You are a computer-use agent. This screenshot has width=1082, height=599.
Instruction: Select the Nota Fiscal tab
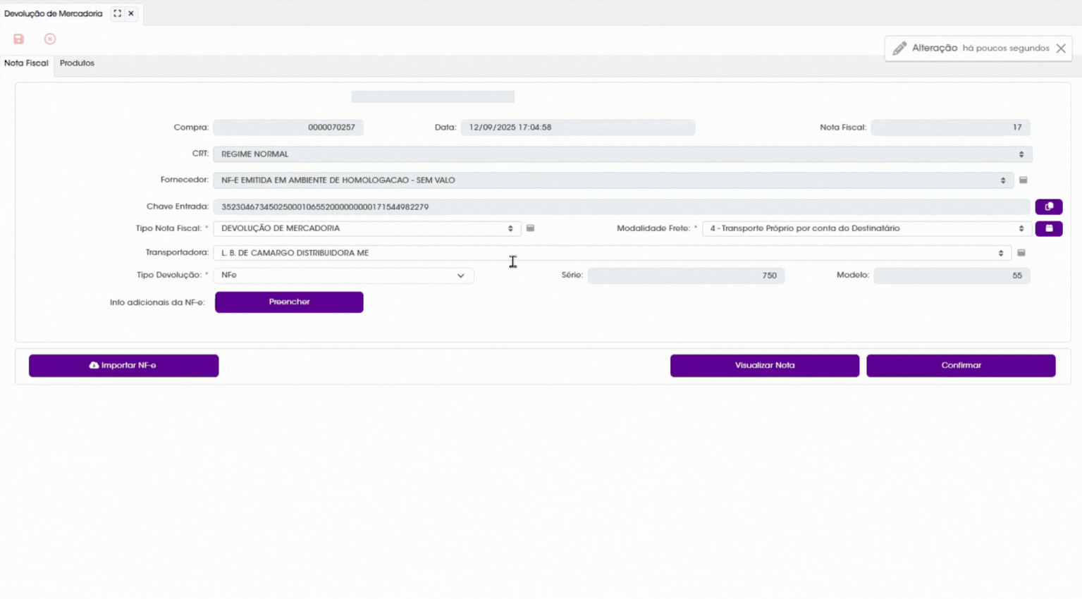pyautogui.click(x=26, y=63)
